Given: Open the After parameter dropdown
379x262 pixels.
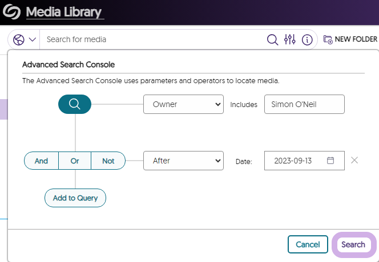Looking at the screenshot, I should point(183,161).
